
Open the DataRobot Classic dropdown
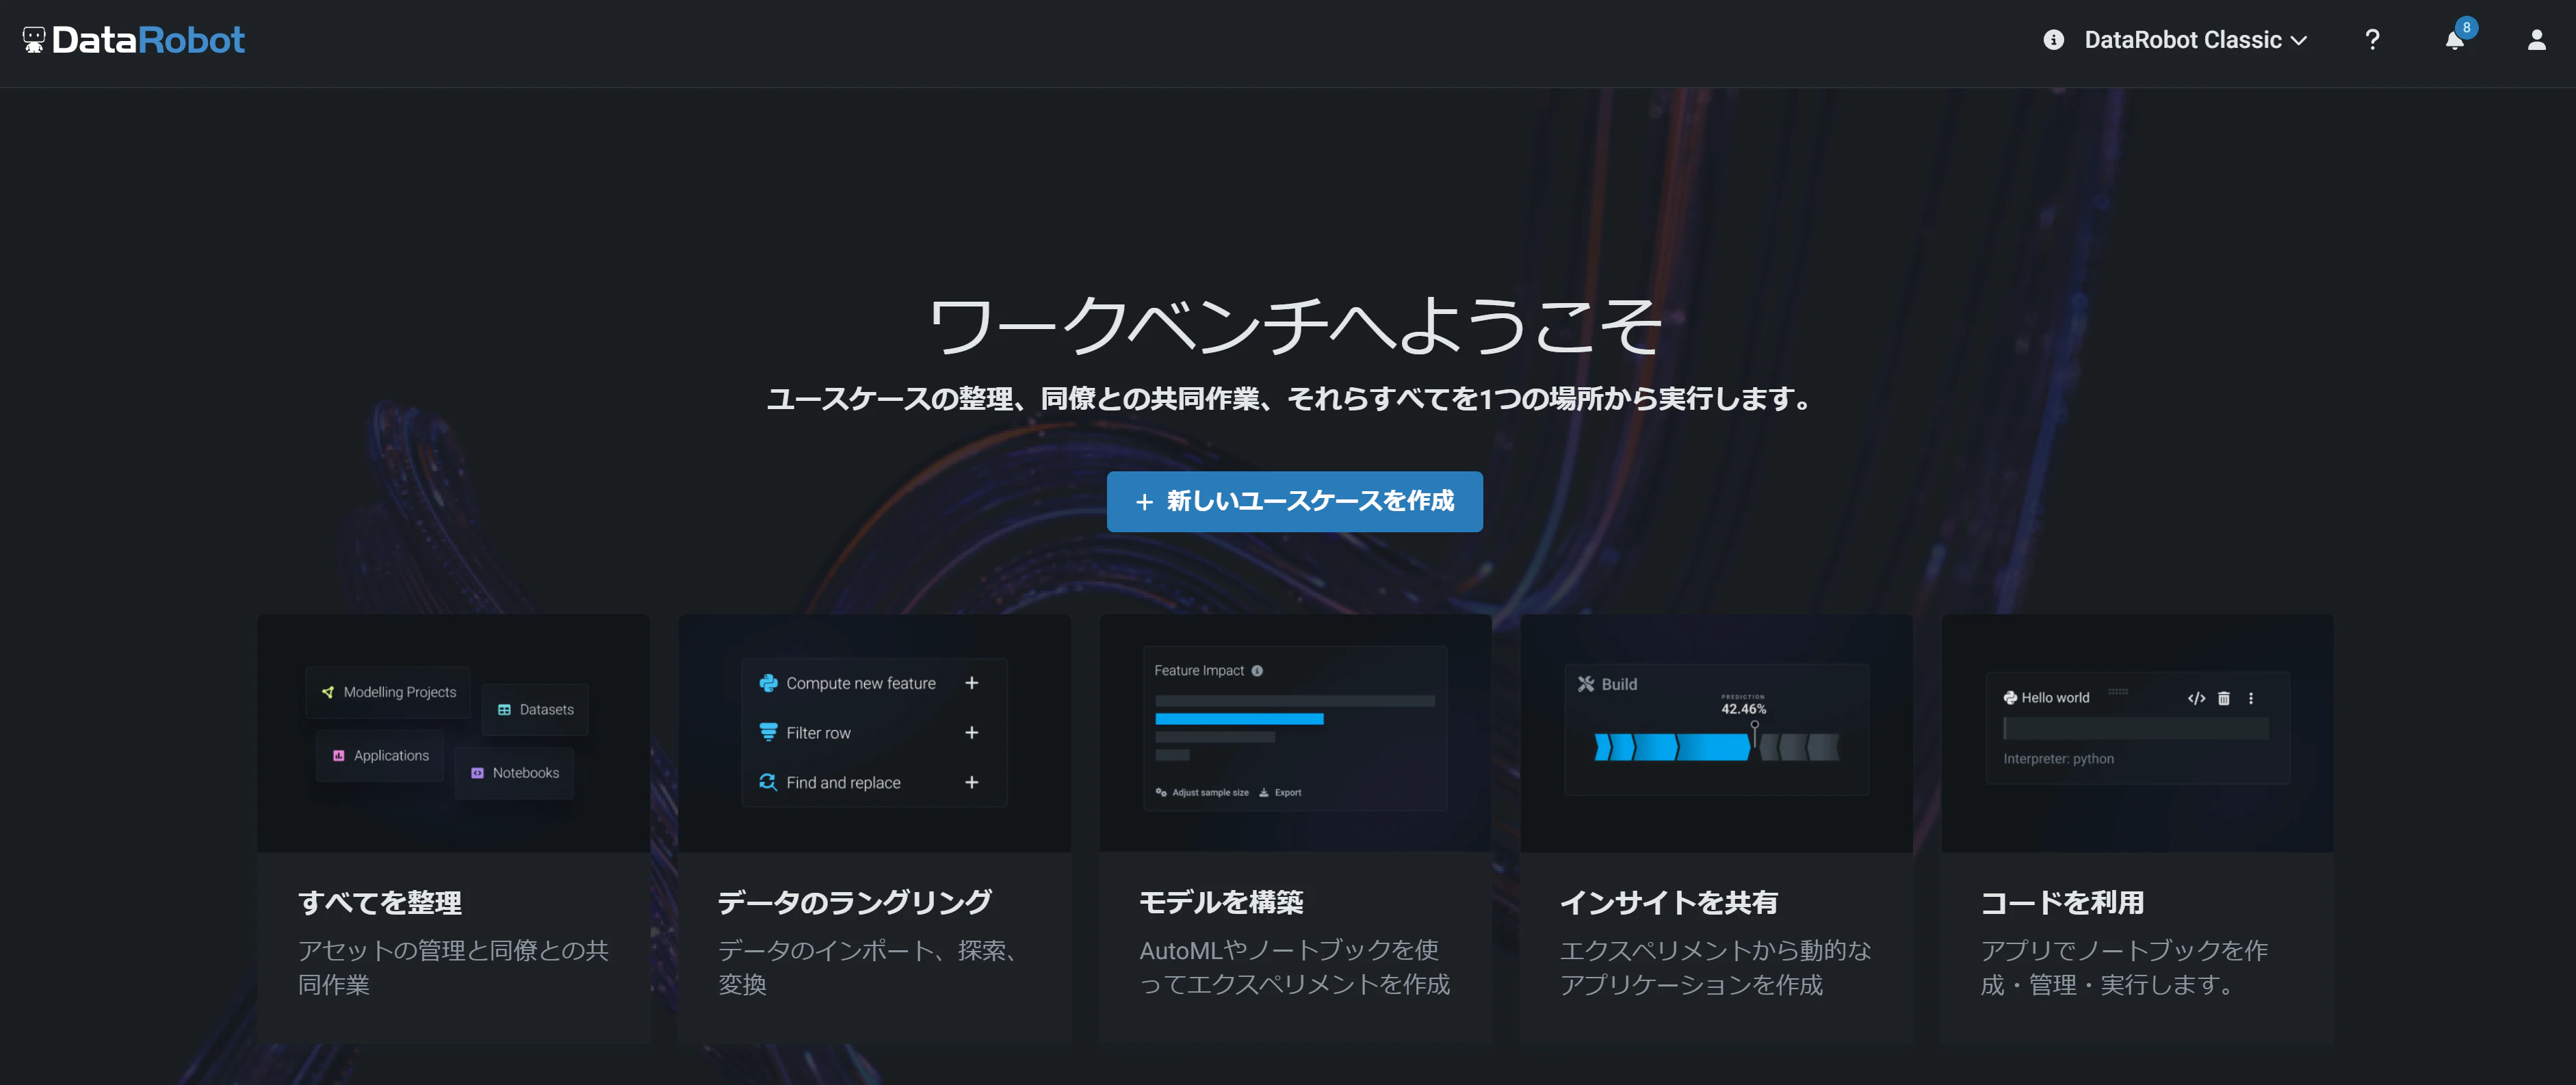(2195, 40)
